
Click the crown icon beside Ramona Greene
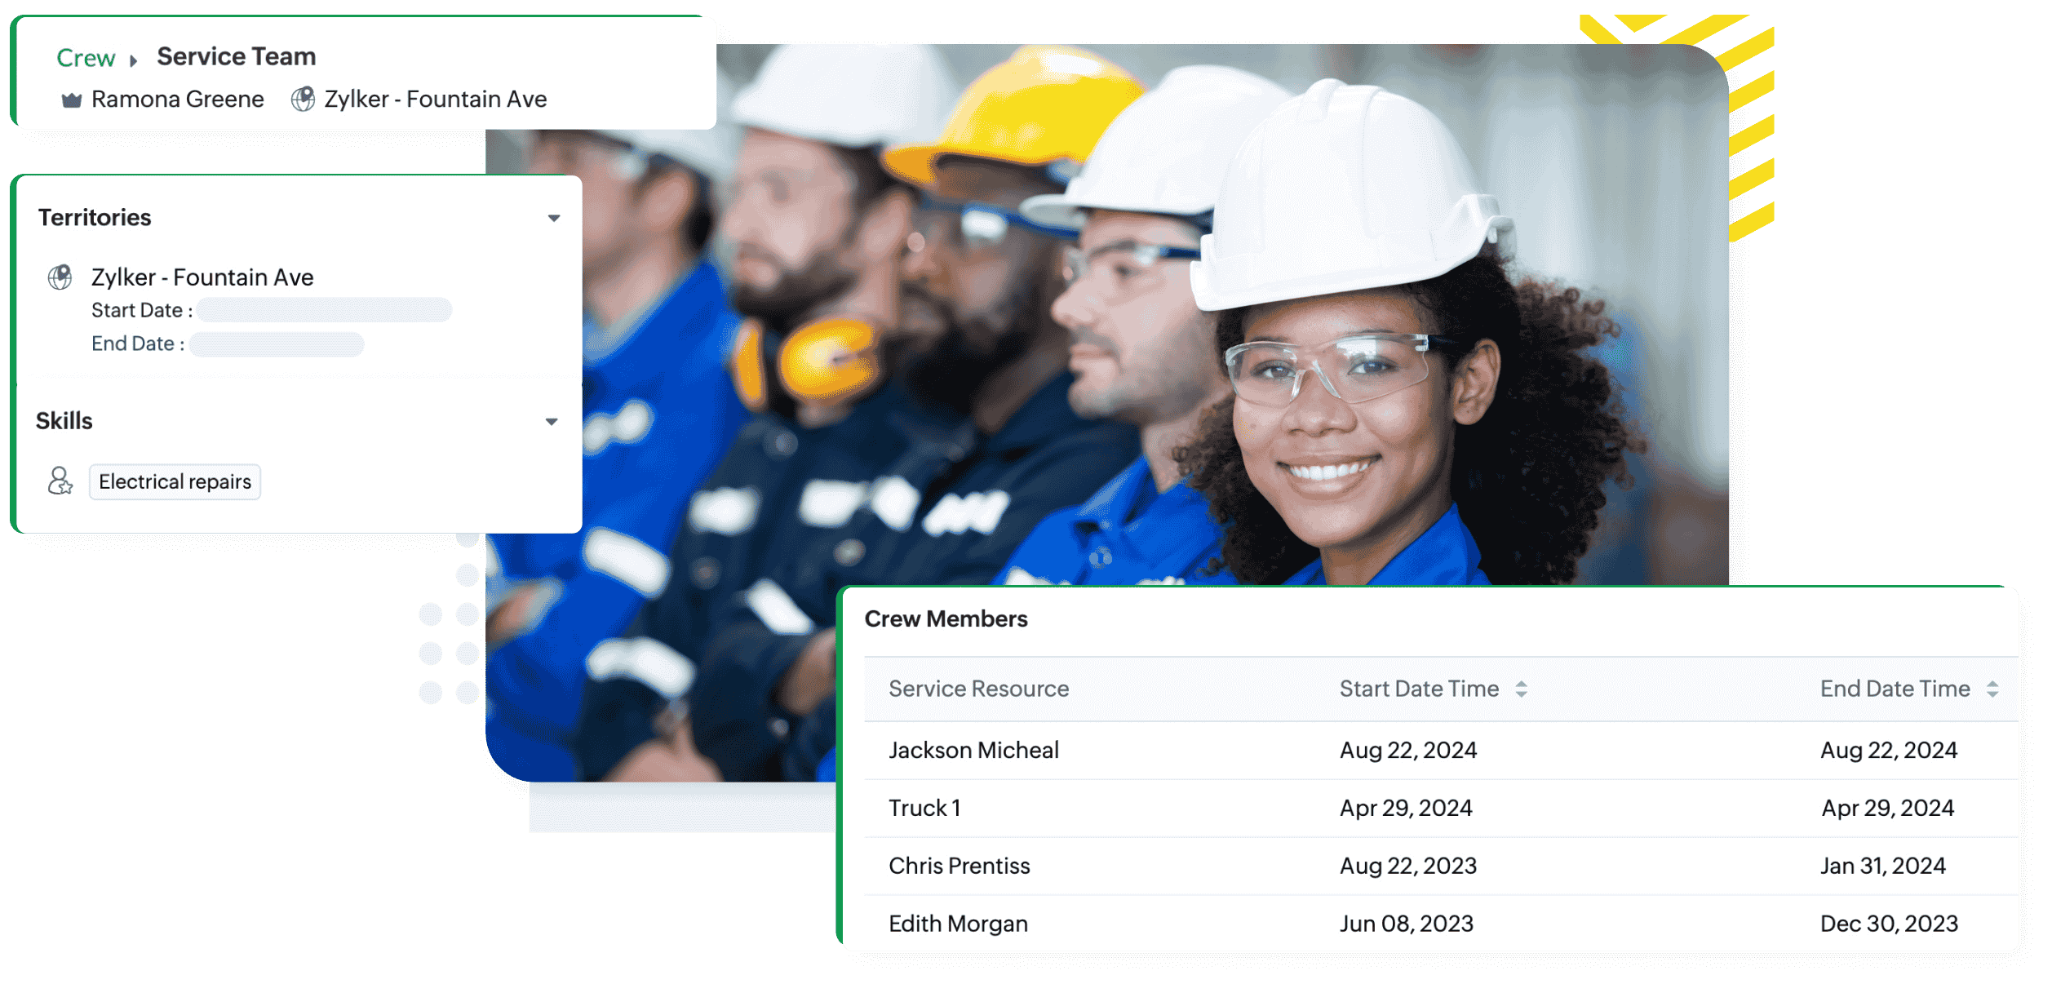(x=72, y=100)
